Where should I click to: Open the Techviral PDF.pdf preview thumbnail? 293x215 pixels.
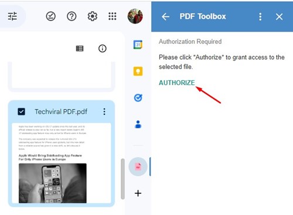pyautogui.click(x=62, y=163)
